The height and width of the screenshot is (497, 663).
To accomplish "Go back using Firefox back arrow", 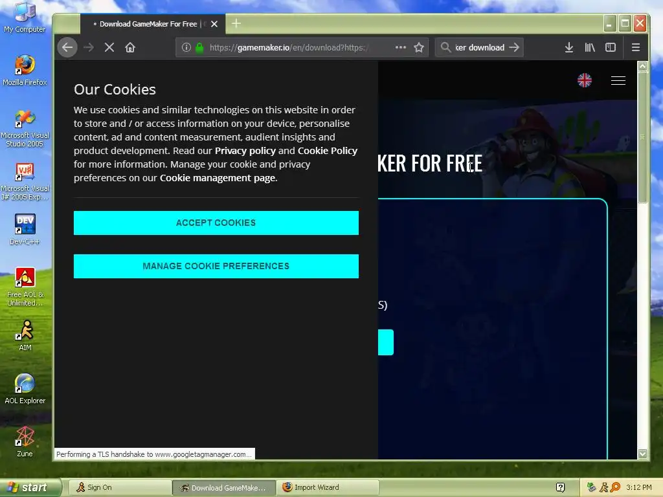I will (x=67, y=47).
